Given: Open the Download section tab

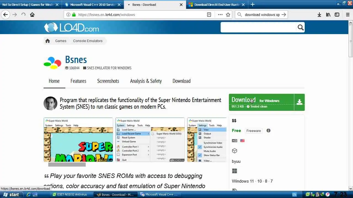Looking at the screenshot, I should [x=181, y=81].
